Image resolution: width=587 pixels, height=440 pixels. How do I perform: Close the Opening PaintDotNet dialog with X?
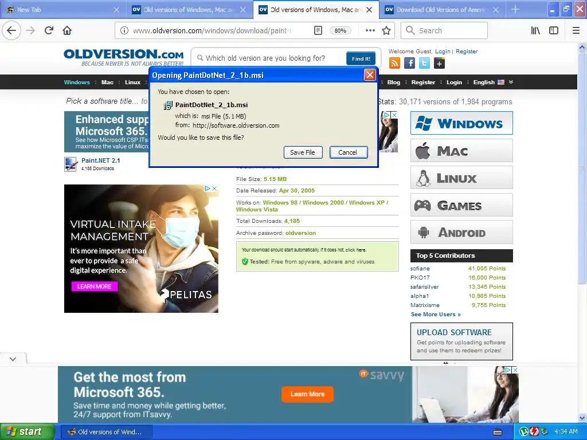(370, 75)
